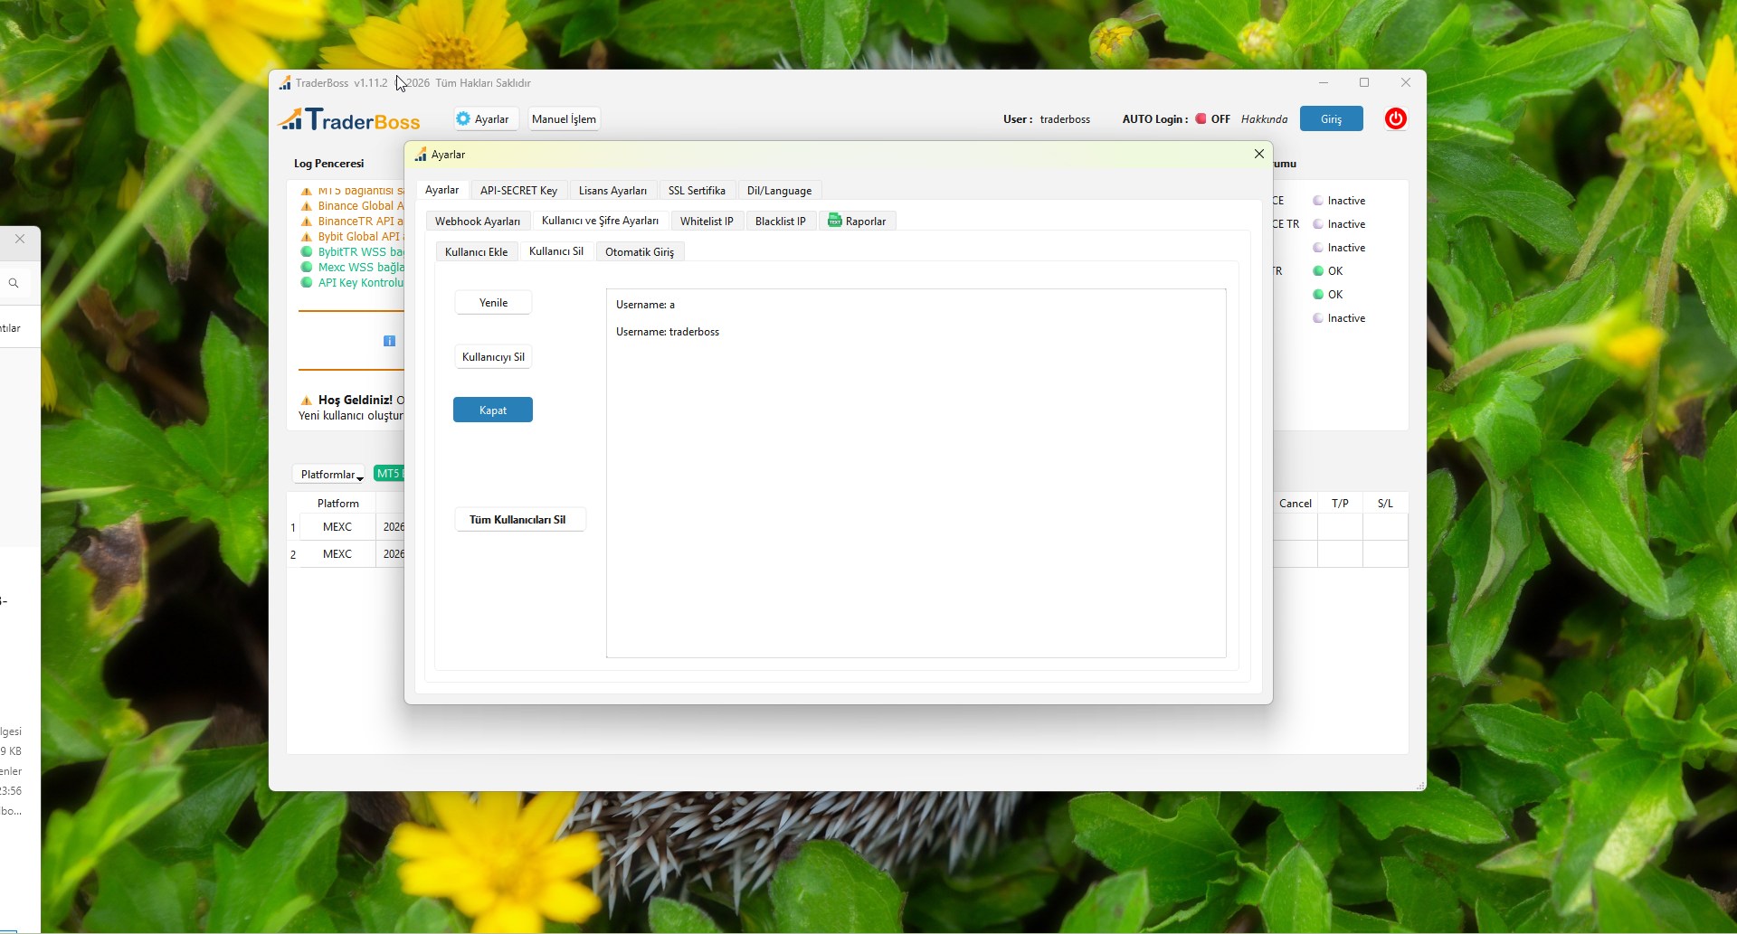The image size is (1737, 934).
Task: Click the Log Penceresi heading
Action: (328, 164)
